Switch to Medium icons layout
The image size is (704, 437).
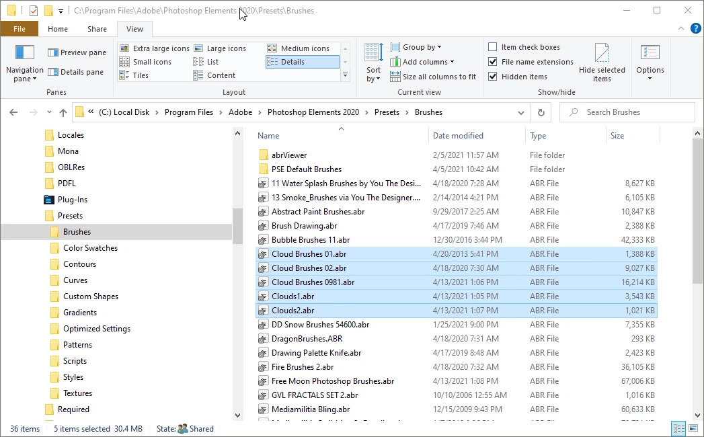tap(299, 48)
